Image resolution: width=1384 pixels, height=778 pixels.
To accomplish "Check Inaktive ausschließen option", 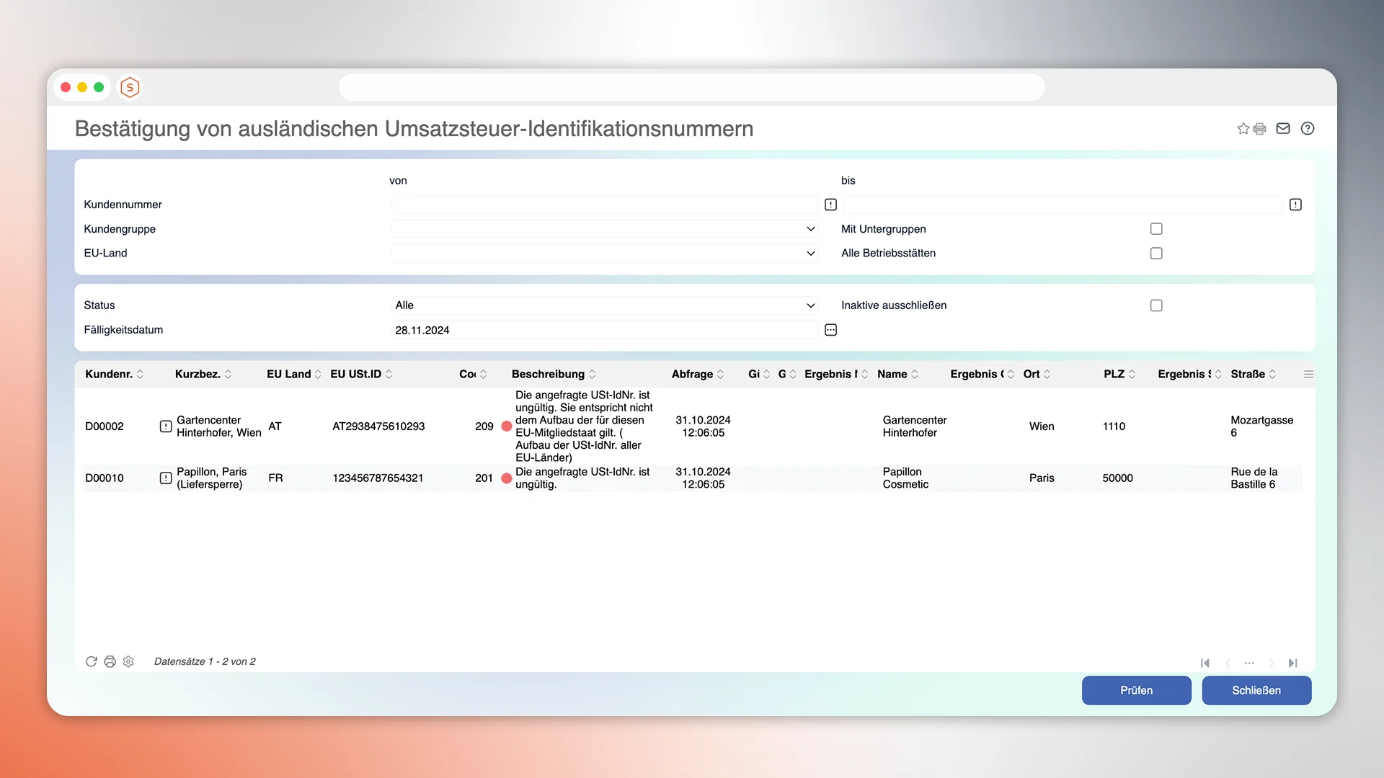I will [x=1156, y=305].
